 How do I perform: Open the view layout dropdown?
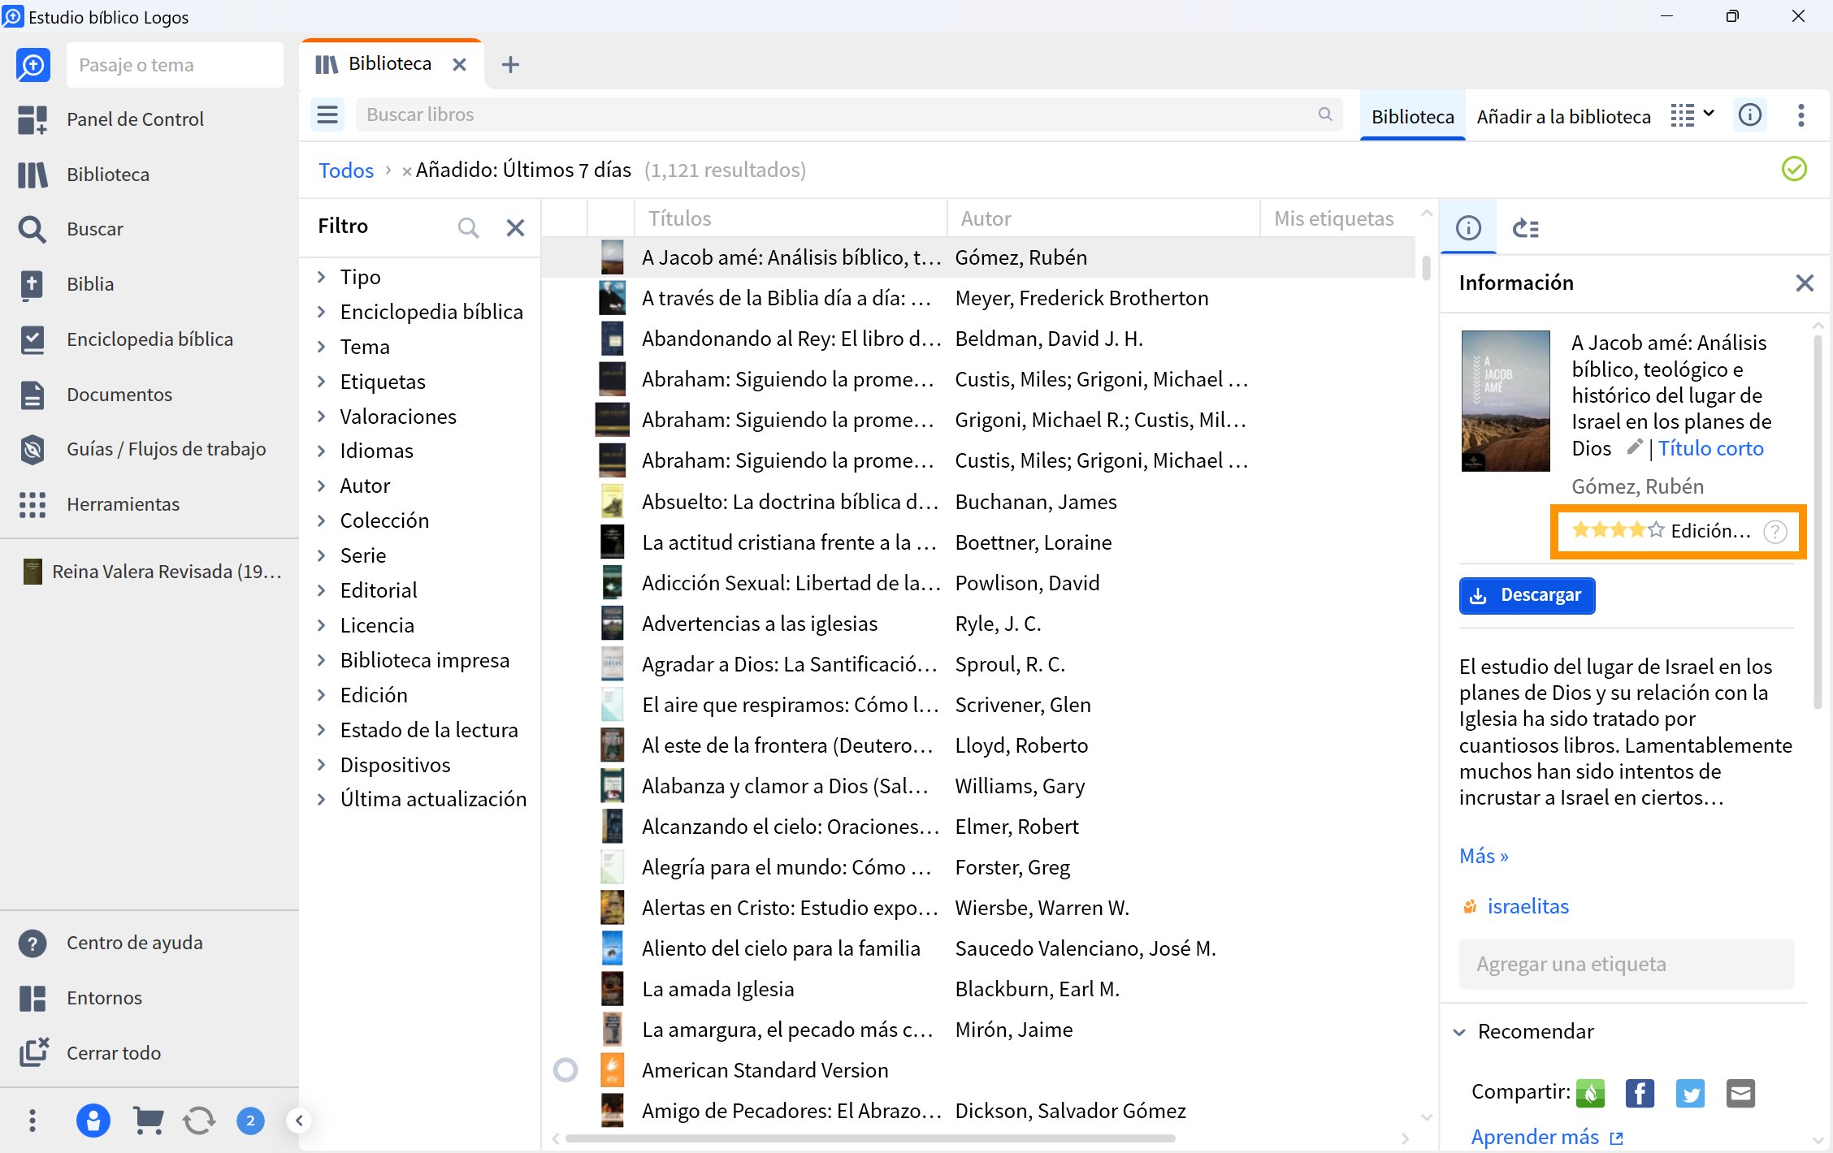[x=1693, y=115]
